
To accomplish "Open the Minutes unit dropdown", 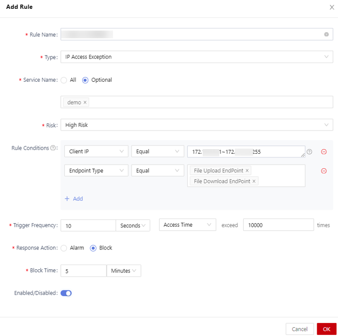I will [x=124, y=271].
